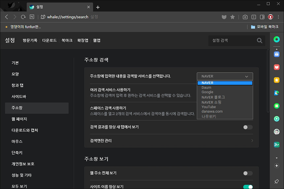Screen dimensions: 284x189
Task: Open the 모바일 북마크 folder
Action: [x=265, y=27]
